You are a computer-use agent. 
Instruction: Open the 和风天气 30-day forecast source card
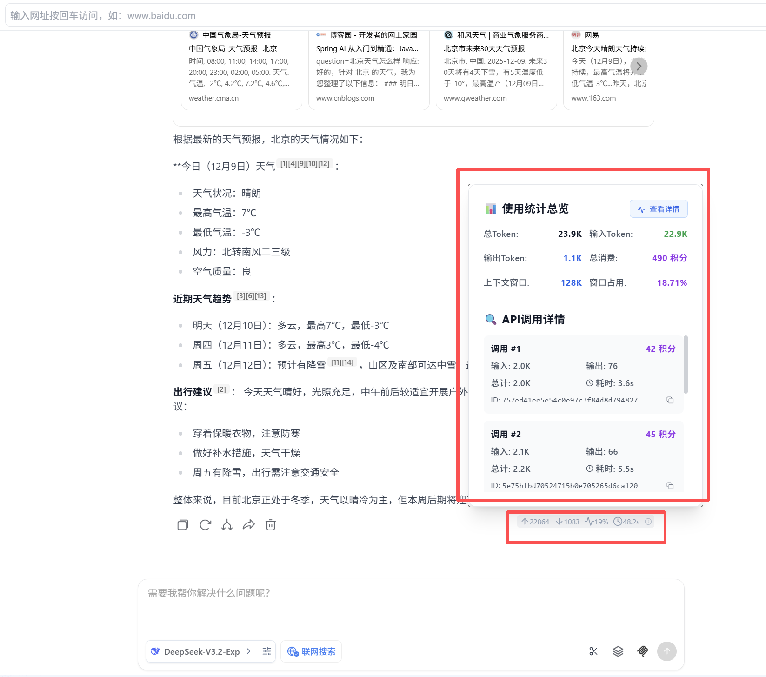point(496,67)
